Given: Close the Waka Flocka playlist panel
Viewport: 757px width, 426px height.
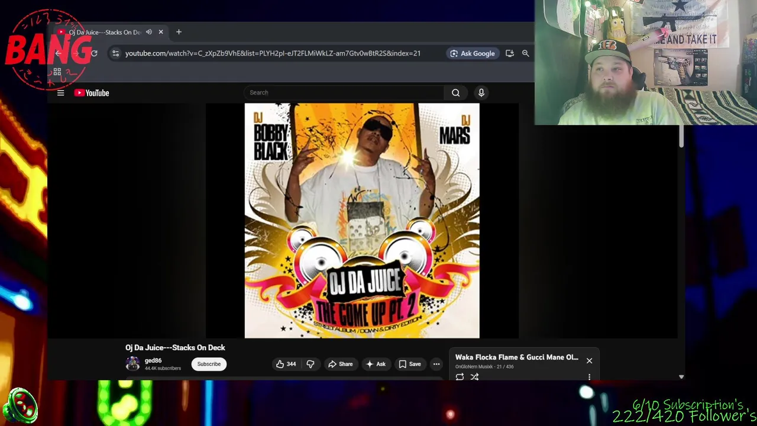Looking at the screenshot, I should point(589,360).
